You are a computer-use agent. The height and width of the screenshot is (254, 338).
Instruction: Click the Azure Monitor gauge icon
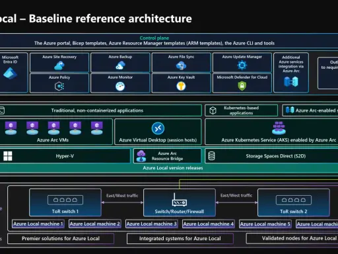pos(120,86)
